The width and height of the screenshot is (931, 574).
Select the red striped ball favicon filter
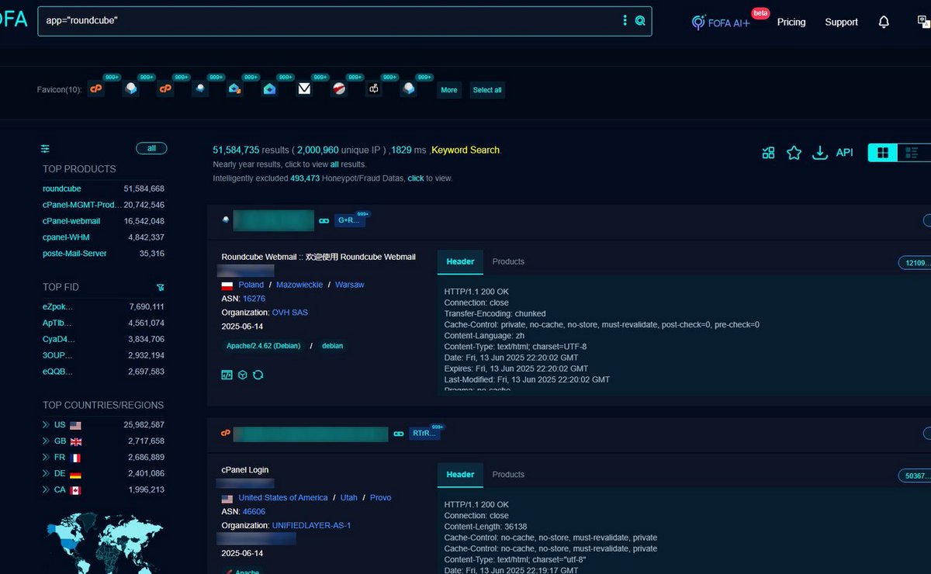click(x=339, y=89)
